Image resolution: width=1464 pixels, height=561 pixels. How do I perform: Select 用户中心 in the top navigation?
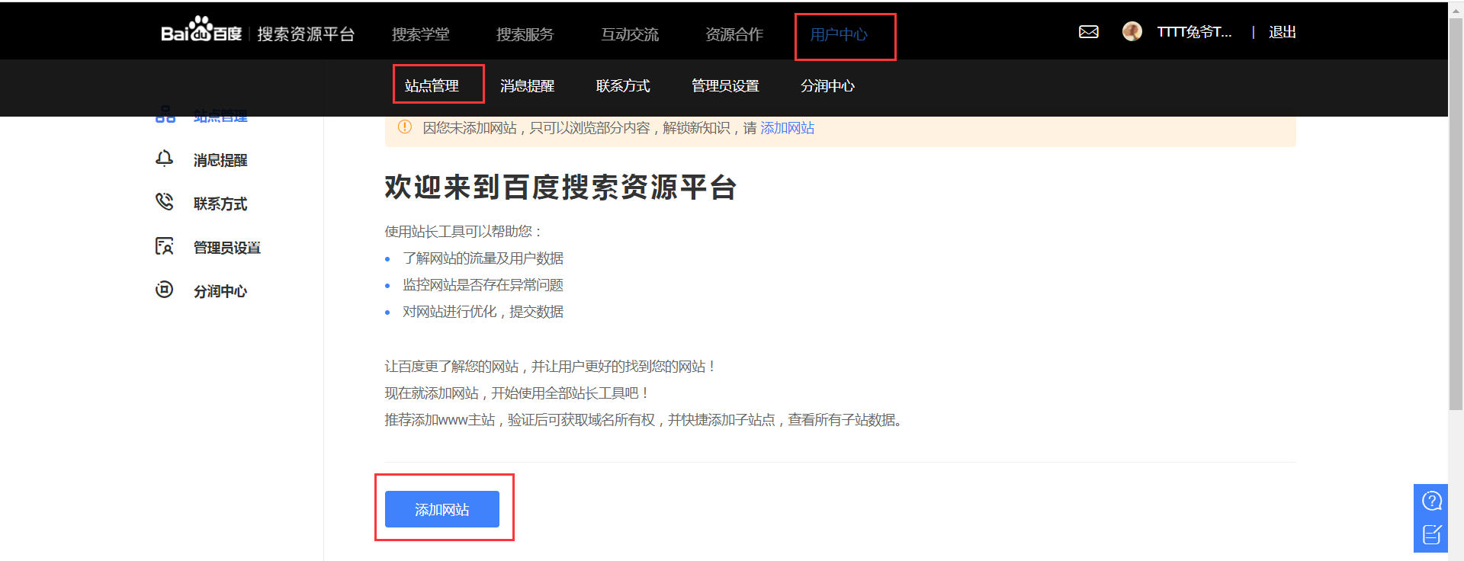coord(838,34)
